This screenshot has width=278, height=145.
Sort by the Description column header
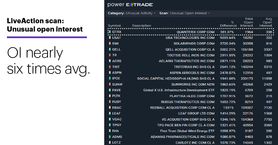click(141, 26)
